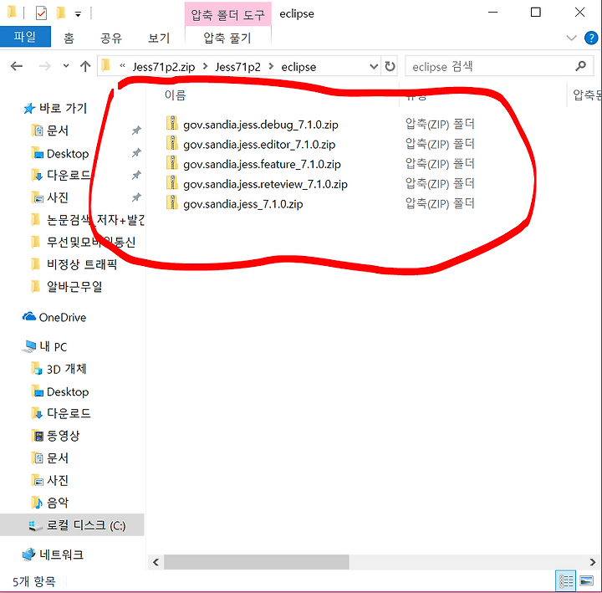The image size is (602, 593).
Task: Click the zip icon of the reteview file
Action: click(x=172, y=183)
